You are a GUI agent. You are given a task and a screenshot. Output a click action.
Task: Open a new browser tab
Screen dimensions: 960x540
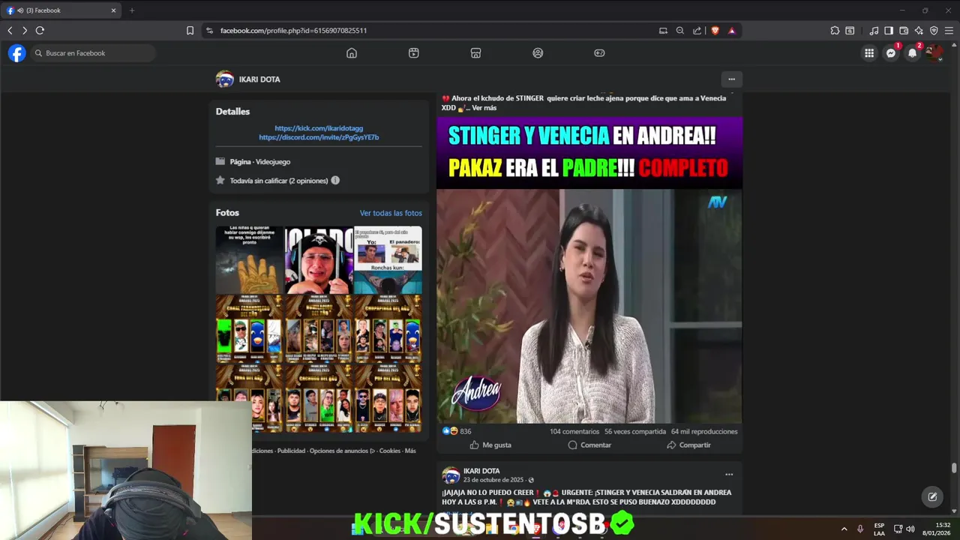(132, 10)
